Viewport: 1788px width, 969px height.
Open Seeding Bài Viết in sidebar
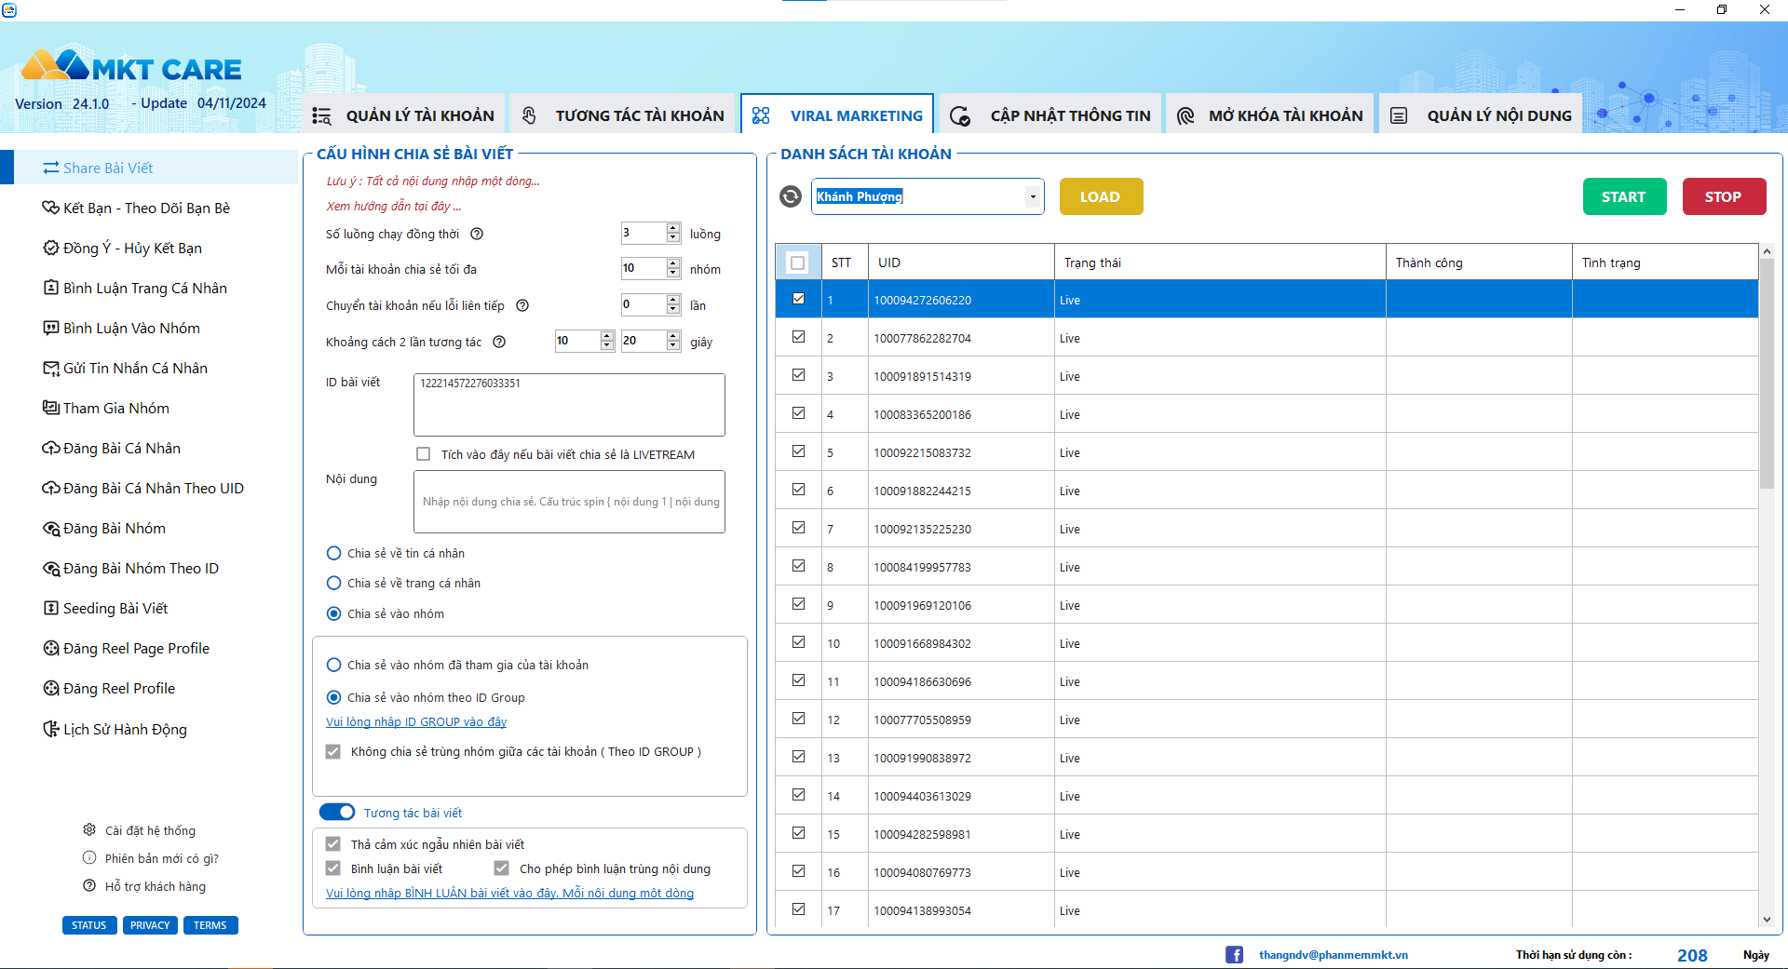point(115,609)
